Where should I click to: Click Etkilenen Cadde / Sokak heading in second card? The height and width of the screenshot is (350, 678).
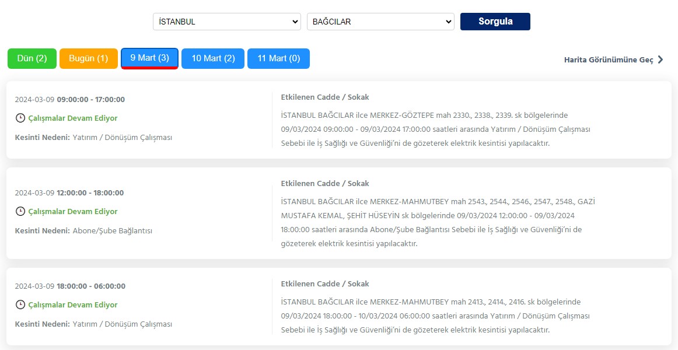point(325,184)
